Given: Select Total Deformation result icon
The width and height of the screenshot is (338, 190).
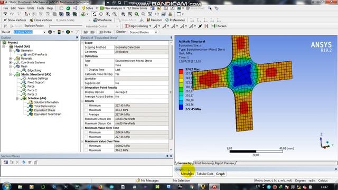Looking at the screenshot, I should (31, 106).
